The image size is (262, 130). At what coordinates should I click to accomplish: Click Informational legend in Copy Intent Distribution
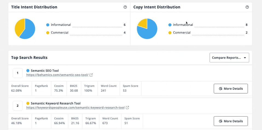click(183, 25)
